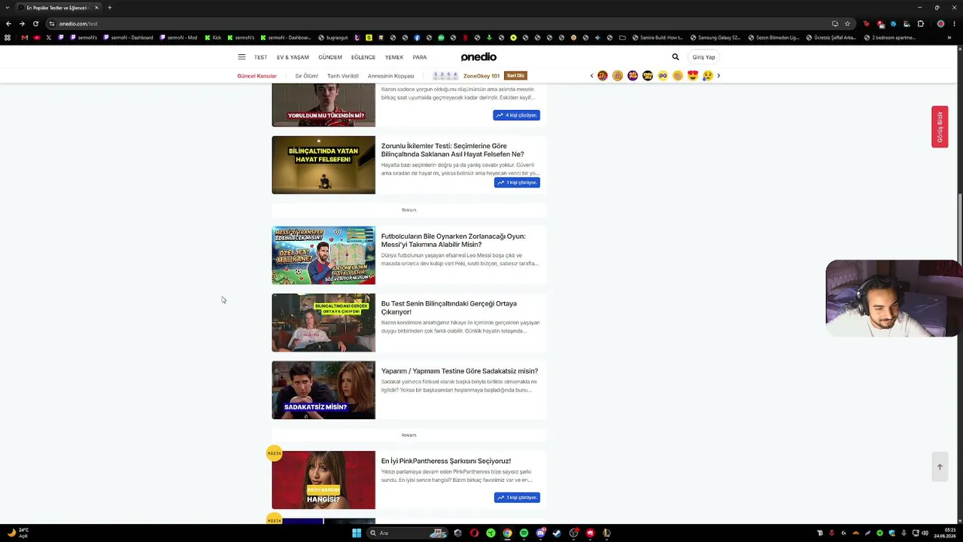The height and width of the screenshot is (542, 963).
Task: Open Discord from the taskbar
Action: 540,533
